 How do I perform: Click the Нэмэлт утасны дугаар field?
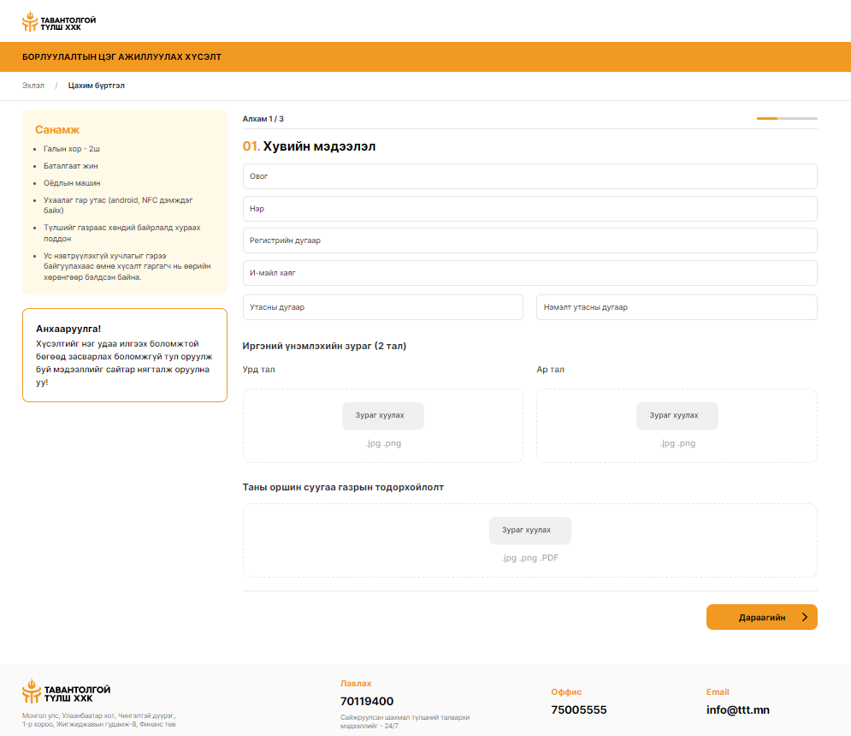[676, 307]
